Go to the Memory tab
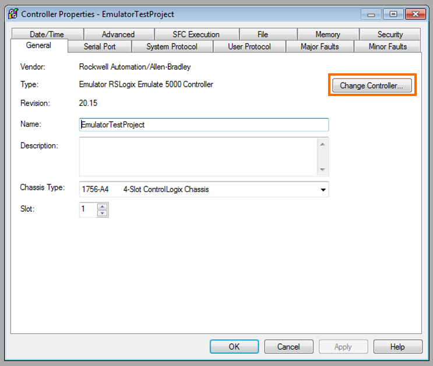The height and width of the screenshot is (366, 433). coord(328,34)
